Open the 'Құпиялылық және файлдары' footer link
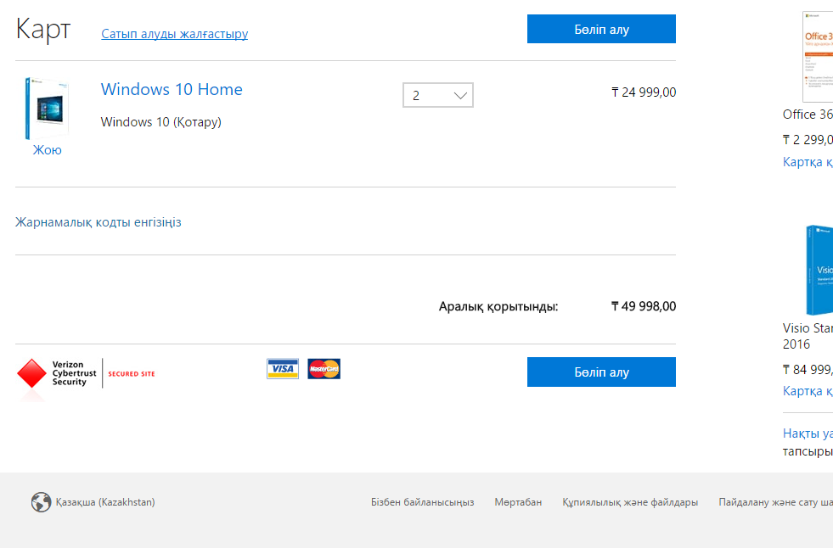The height and width of the screenshot is (548, 833). click(630, 502)
